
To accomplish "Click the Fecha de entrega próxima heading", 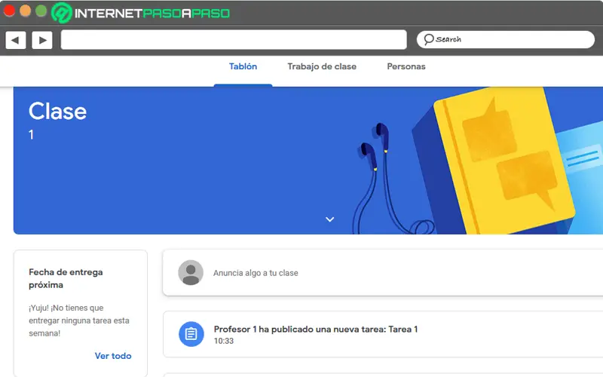I will click(x=66, y=278).
